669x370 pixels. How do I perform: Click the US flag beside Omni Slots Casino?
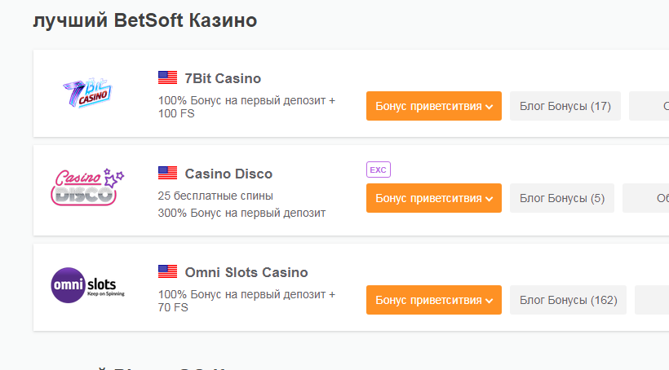click(168, 271)
